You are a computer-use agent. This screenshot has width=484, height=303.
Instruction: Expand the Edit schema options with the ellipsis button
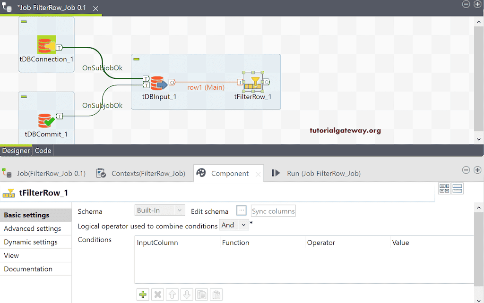point(241,211)
